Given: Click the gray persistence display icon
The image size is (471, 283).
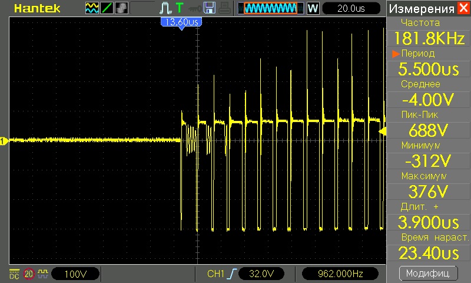Looking at the screenshot, I should click(121, 8).
